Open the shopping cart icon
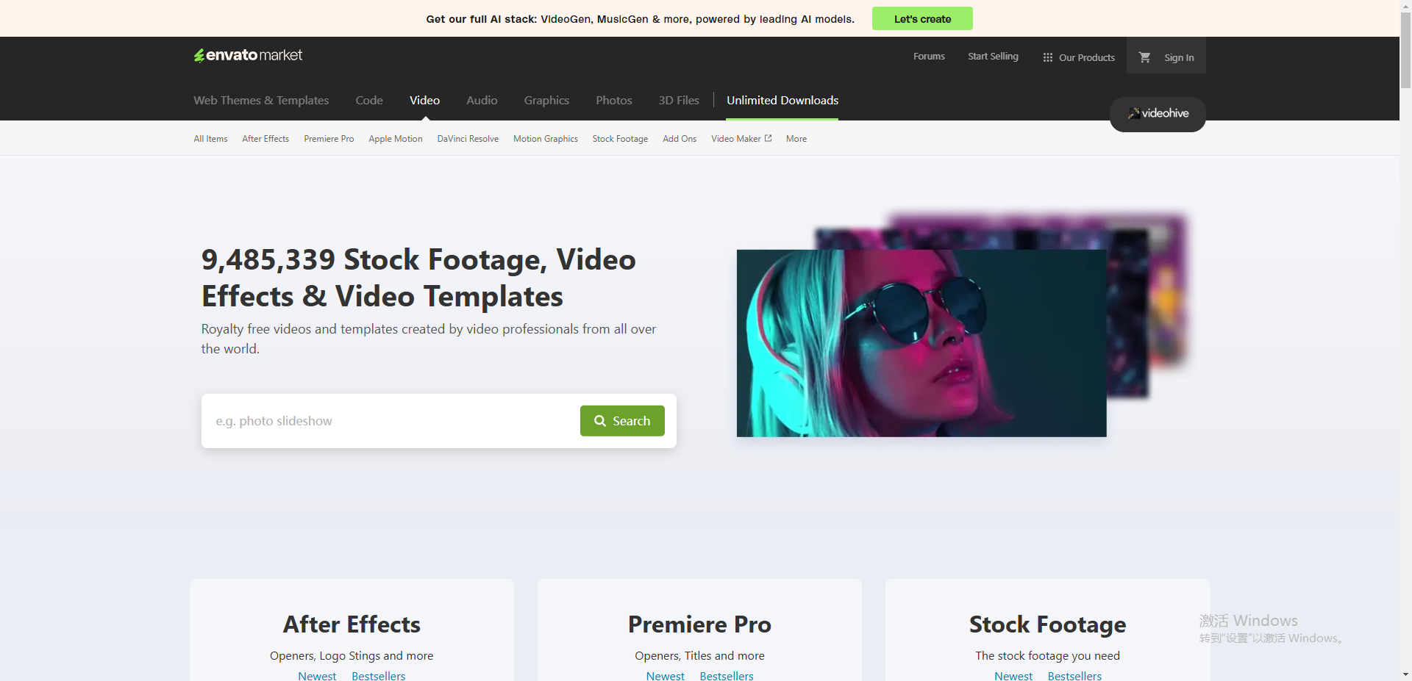The width and height of the screenshot is (1412, 681). [1144, 57]
